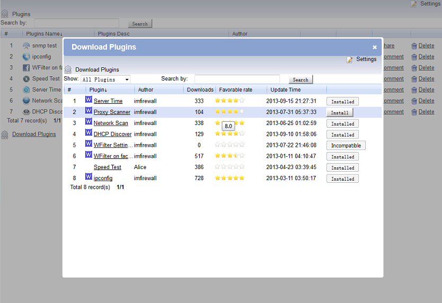Click the Search by field on background page
Screen dimensions: 442x303
pyautogui.click(x=76, y=23)
